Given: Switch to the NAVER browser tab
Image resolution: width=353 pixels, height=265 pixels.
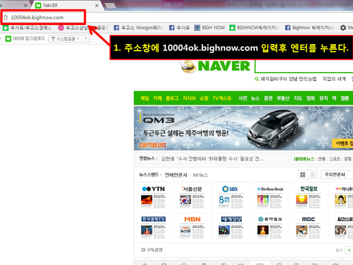Looking at the screenshot, I should [66, 5].
